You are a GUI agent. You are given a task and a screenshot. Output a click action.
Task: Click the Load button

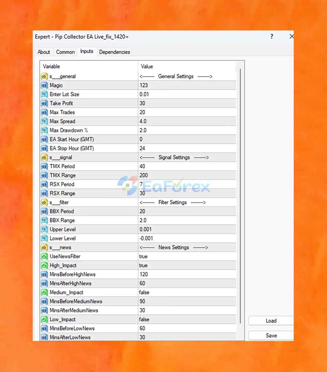click(x=271, y=321)
